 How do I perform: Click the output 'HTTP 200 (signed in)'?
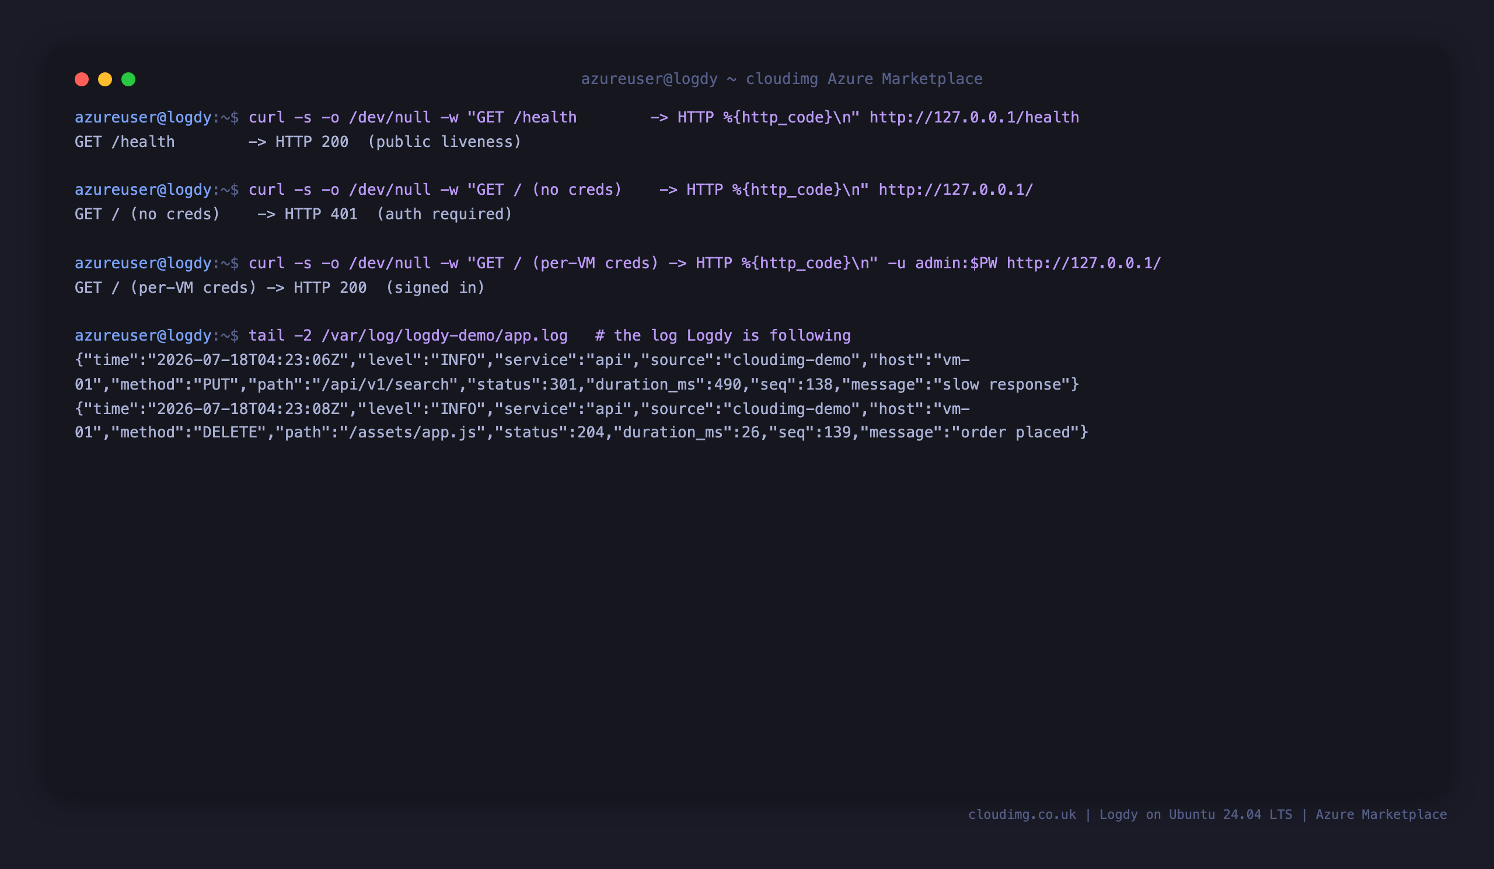[x=389, y=288]
